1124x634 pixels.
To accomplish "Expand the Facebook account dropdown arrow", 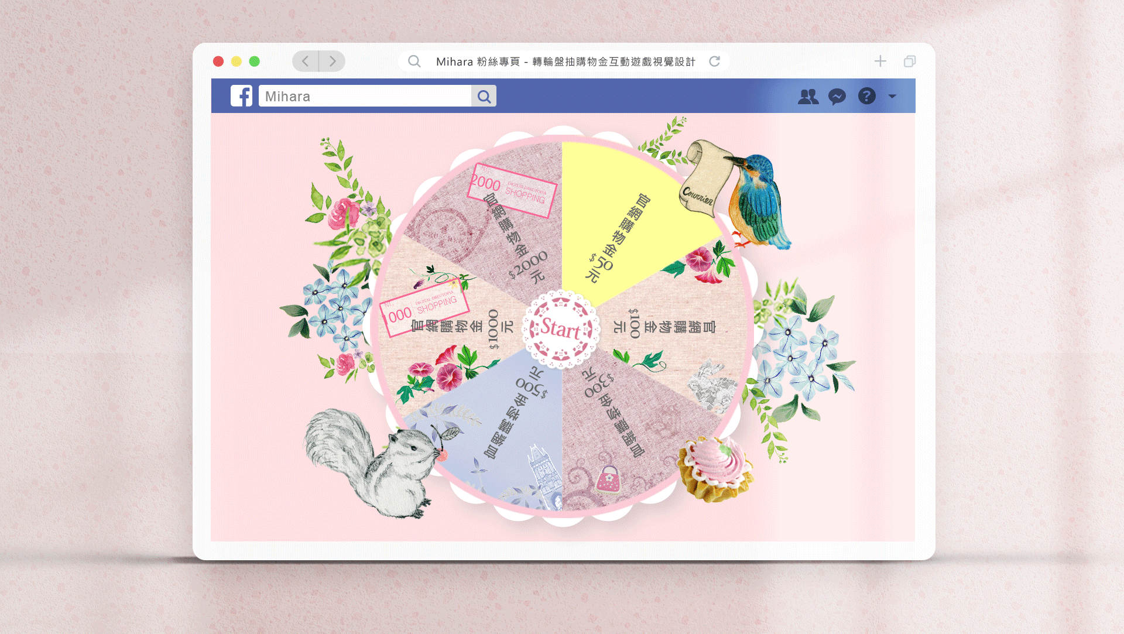I will (x=892, y=96).
